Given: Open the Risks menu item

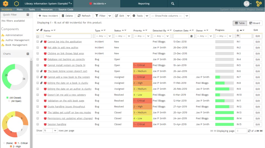Looking at the screenshot, I should [20, 10].
